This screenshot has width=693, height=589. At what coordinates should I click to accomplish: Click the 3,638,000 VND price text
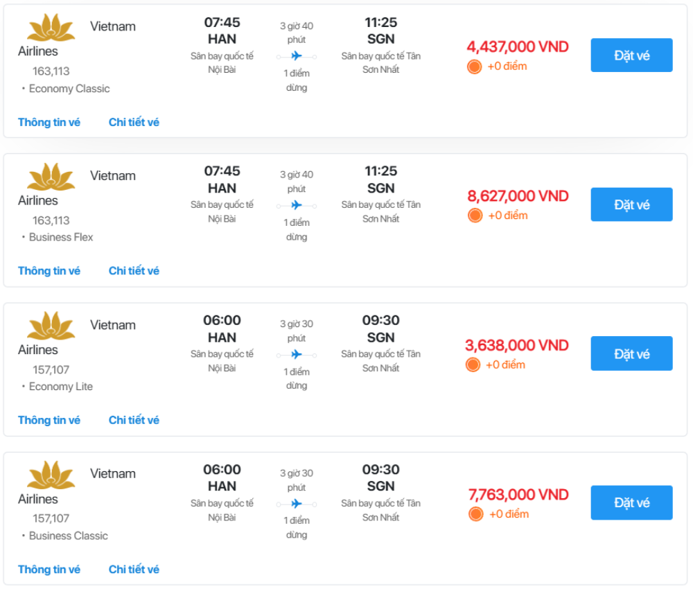point(517,345)
